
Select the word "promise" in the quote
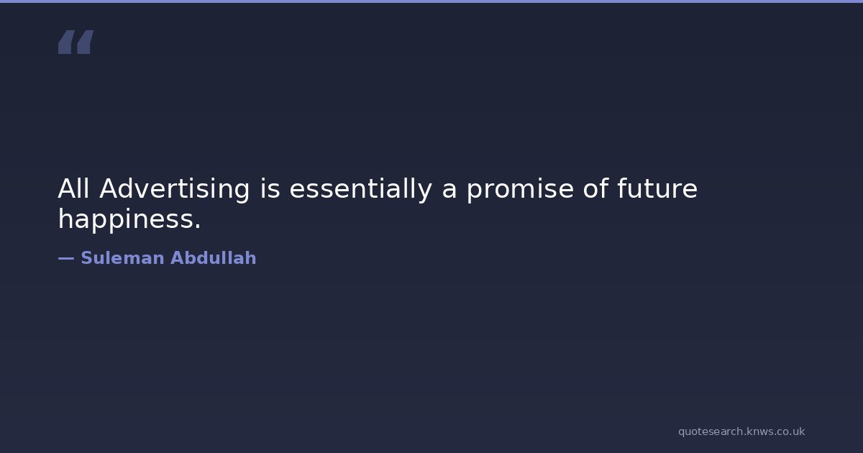[519, 189]
